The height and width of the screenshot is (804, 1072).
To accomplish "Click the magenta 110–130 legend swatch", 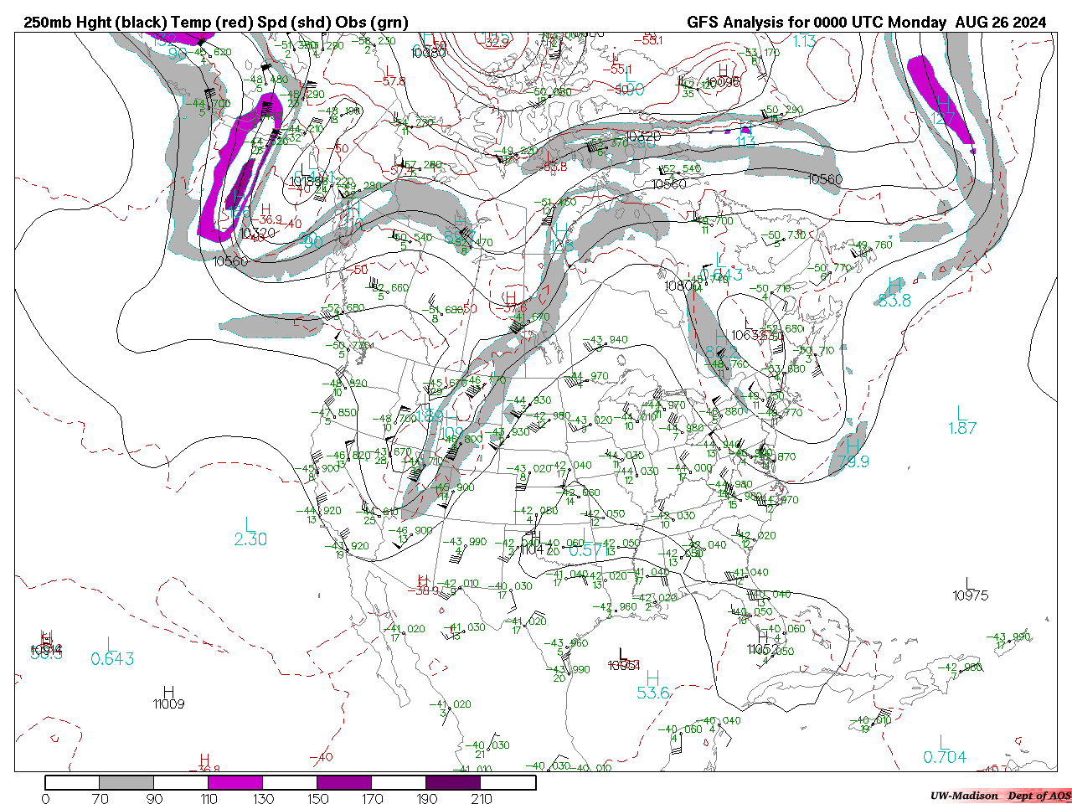I will 234,782.
